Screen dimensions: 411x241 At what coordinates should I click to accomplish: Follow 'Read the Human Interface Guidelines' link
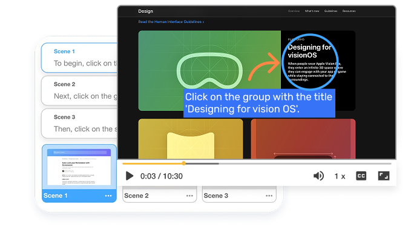click(171, 22)
